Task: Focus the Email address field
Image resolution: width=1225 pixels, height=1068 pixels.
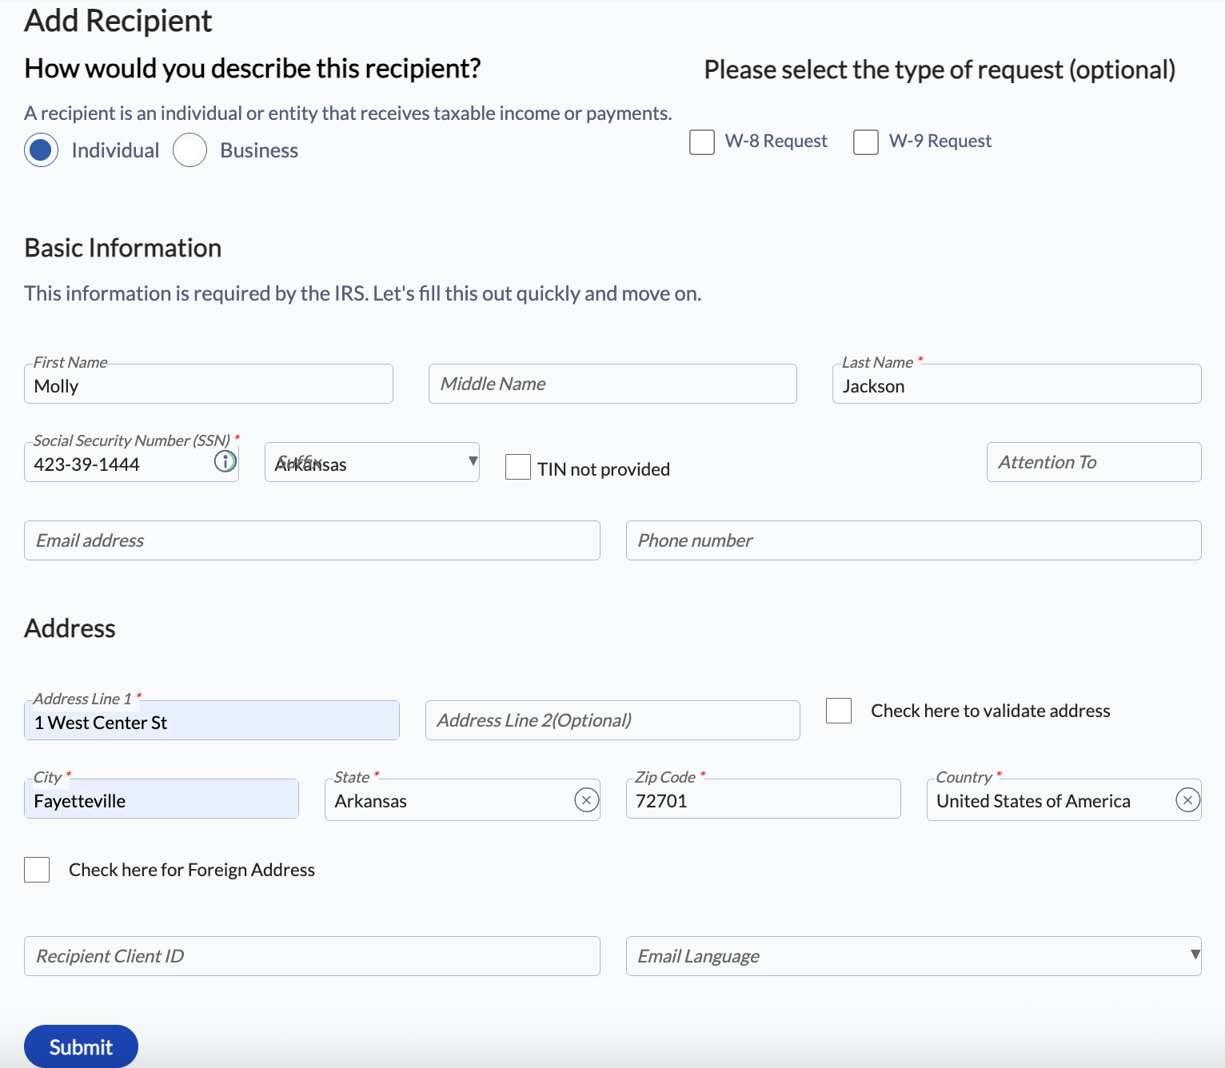Action: click(312, 541)
